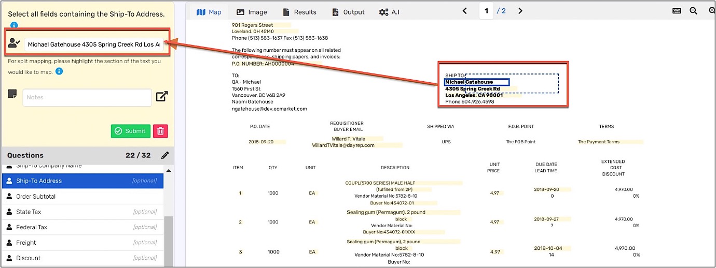
Task: Go to the next document page
Action: pyautogui.click(x=520, y=11)
